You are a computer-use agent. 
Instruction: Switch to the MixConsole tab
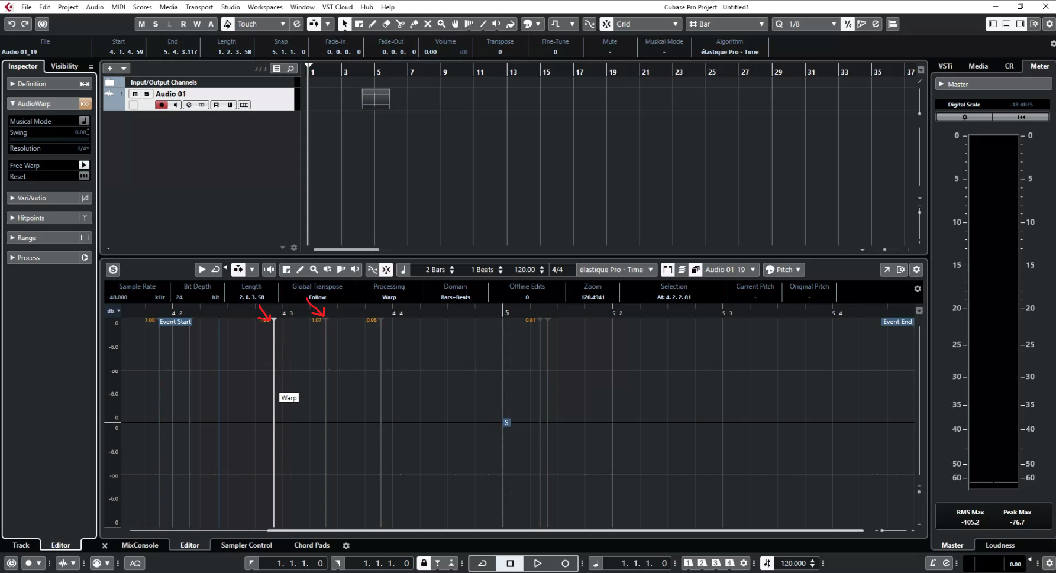tap(140, 545)
